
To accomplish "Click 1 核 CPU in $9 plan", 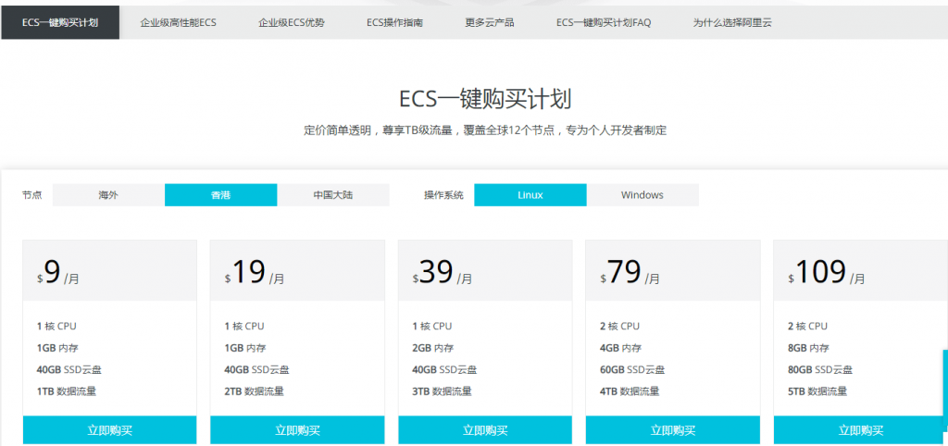I will [x=56, y=327].
